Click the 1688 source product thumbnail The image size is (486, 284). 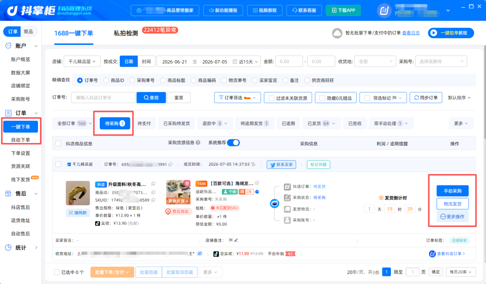point(178,192)
